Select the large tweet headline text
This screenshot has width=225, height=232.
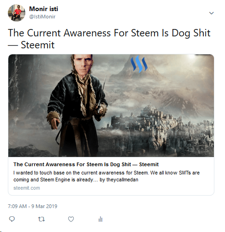(109, 39)
